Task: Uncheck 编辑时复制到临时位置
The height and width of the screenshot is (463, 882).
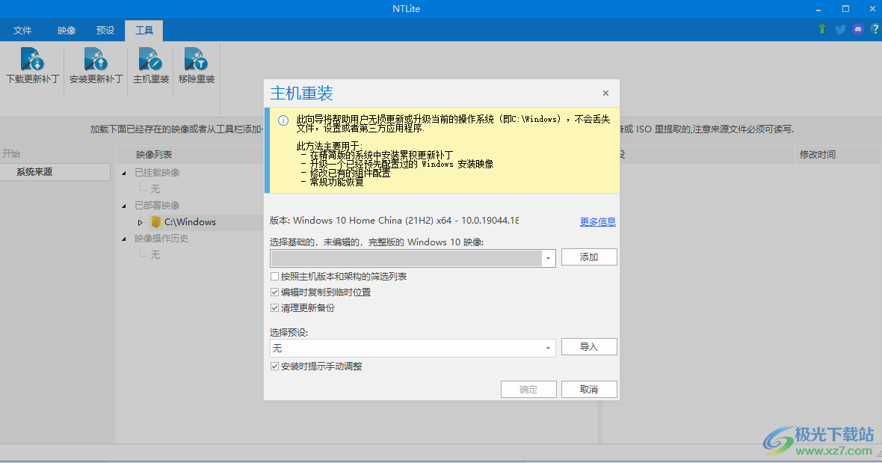Action: [274, 292]
